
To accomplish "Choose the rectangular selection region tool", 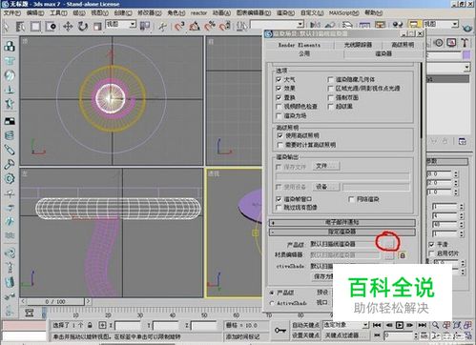I will 35,26.
